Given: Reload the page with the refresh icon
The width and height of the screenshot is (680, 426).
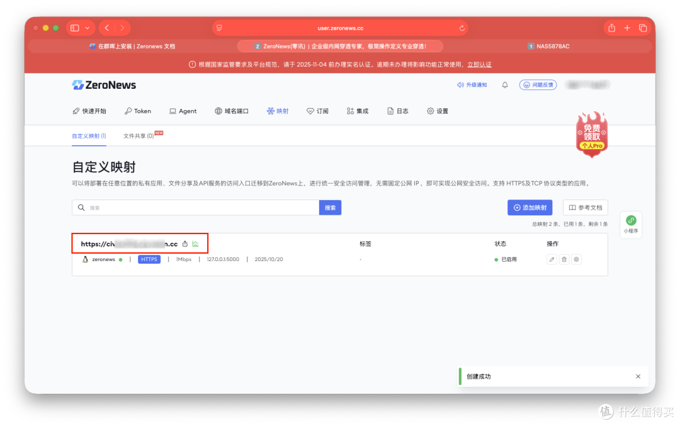Looking at the screenshot, I should coord(462,28).
